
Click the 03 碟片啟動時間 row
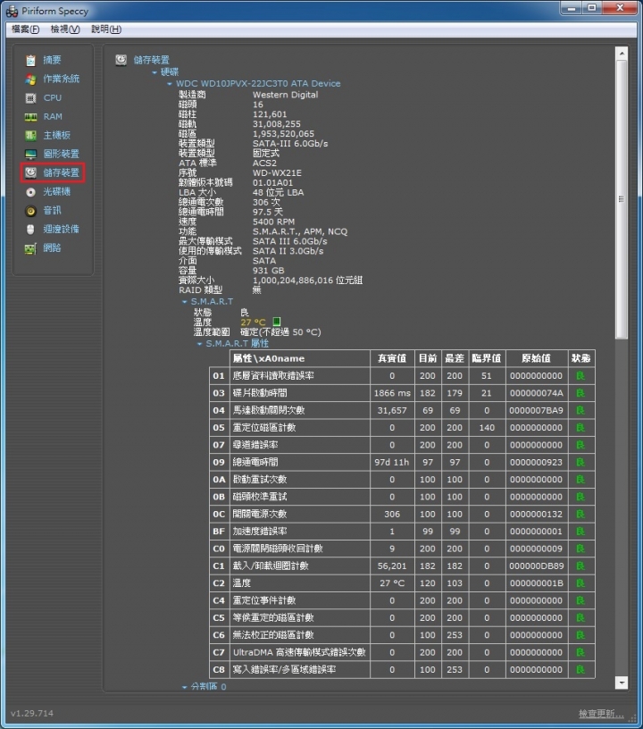tap(403, 393)
